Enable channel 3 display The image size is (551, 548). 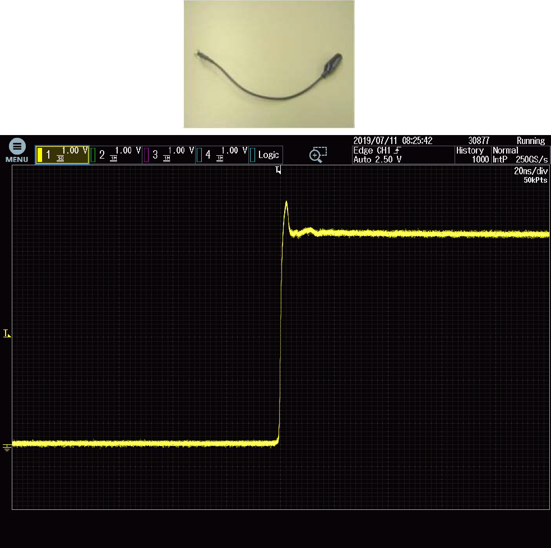168,155
